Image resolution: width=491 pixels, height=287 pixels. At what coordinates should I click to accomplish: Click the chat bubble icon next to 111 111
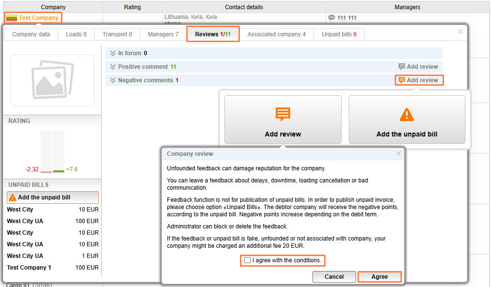(x=331, y=18)
